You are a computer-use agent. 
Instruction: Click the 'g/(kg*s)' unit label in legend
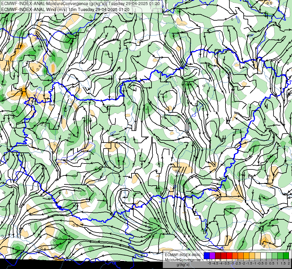click(183, 265)
